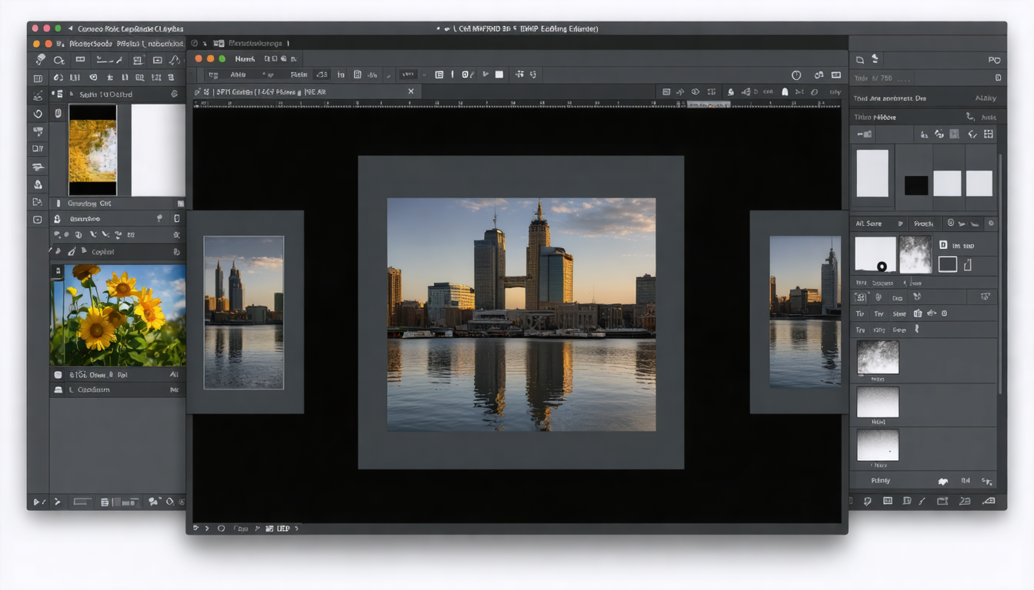
Task: Select the left skyline thumbnail on canvas
Action: click(243, 312)
